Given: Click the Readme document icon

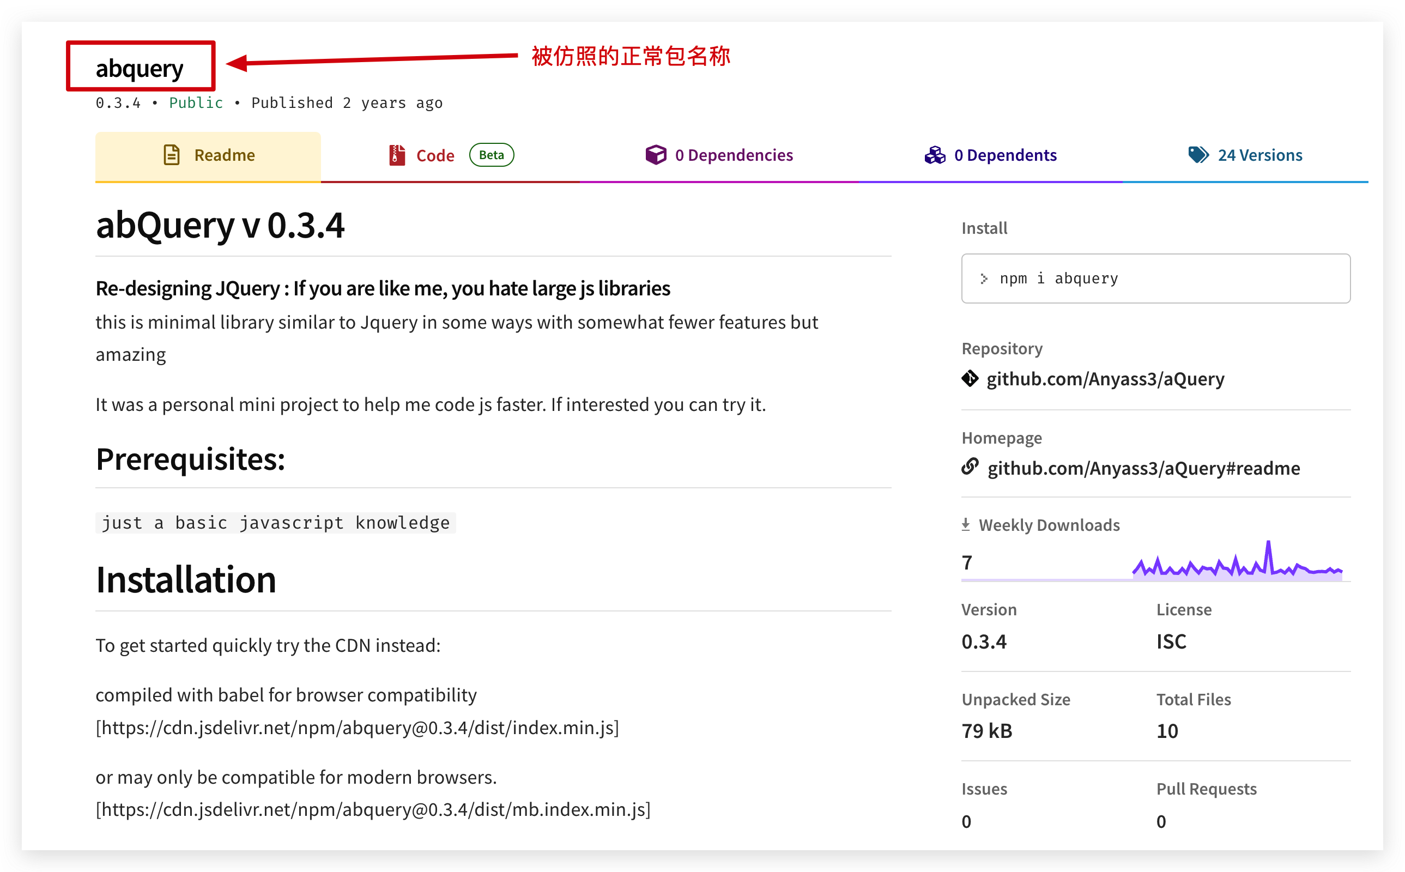Looking at the screenshot, I should pyautogui.click(x=172, y=155).
